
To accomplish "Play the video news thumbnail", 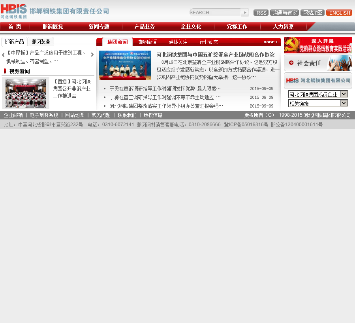I will pos(26,93).
